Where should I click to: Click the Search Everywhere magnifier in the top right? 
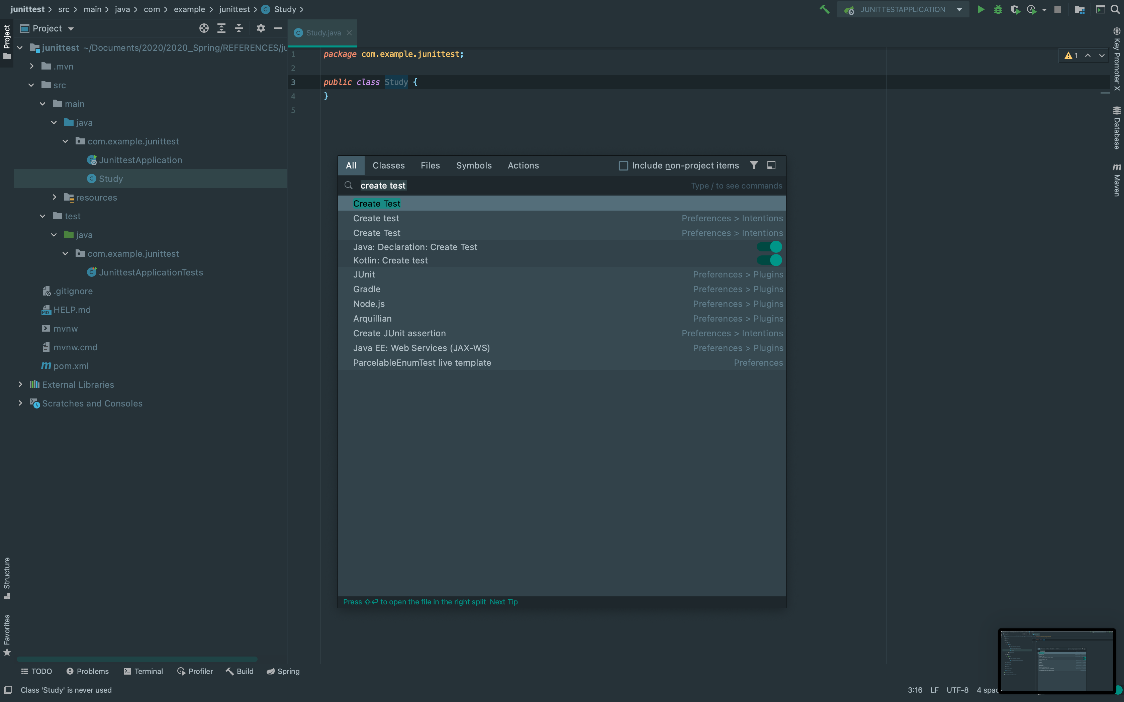pos(1115,9)
